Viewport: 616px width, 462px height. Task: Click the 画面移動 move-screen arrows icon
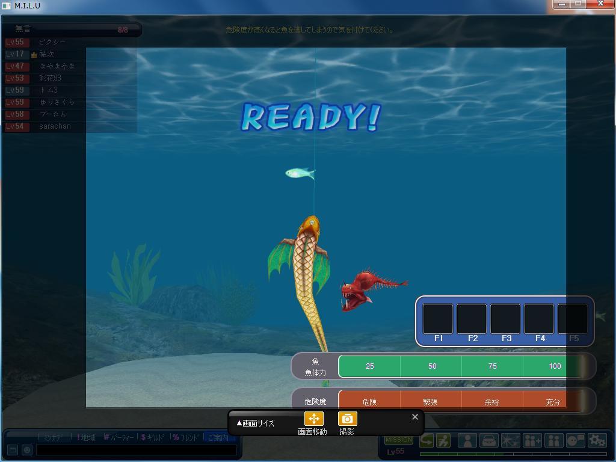pyautogui.click(x=314, y=419)
